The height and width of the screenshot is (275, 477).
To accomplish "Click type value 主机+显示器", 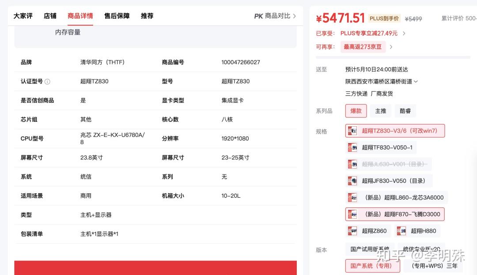I will pos(96,215).
